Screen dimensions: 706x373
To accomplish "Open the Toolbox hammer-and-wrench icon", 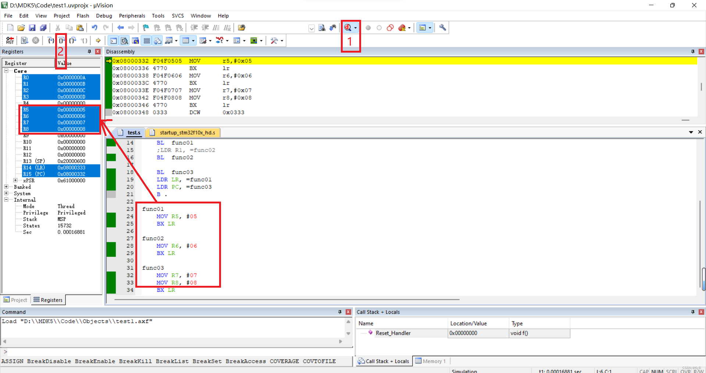I will tap(274, 40).
